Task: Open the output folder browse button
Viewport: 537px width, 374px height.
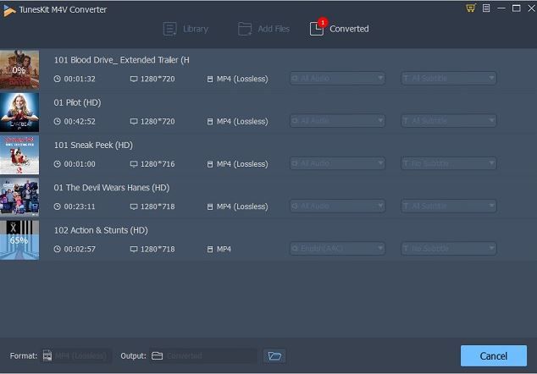Action: (274, 356)
